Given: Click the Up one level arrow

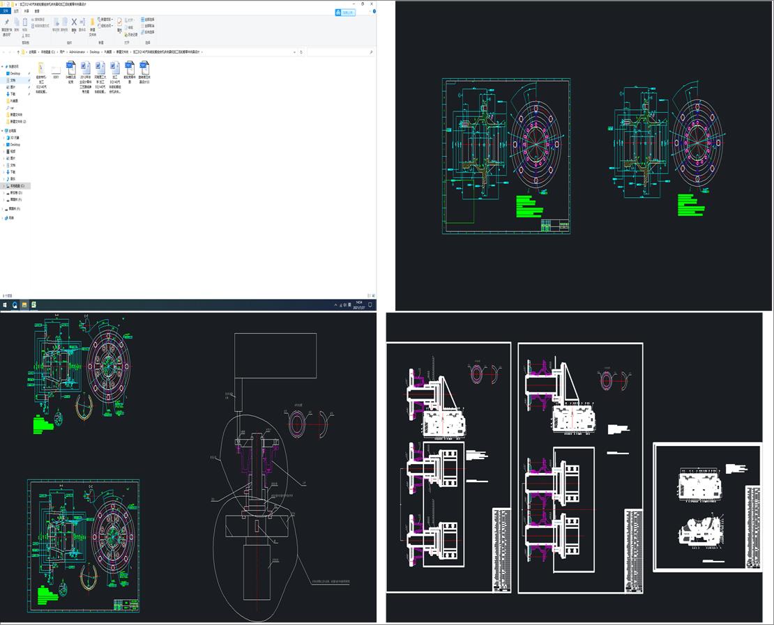Looking at the screenshot, I should coord(18,52).
